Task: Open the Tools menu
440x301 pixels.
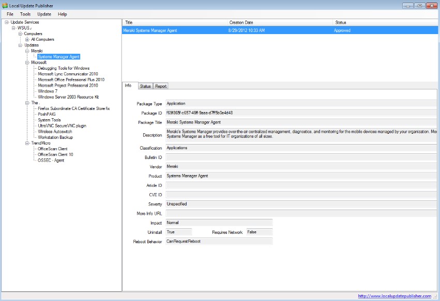Action: [x=25, y=14]
